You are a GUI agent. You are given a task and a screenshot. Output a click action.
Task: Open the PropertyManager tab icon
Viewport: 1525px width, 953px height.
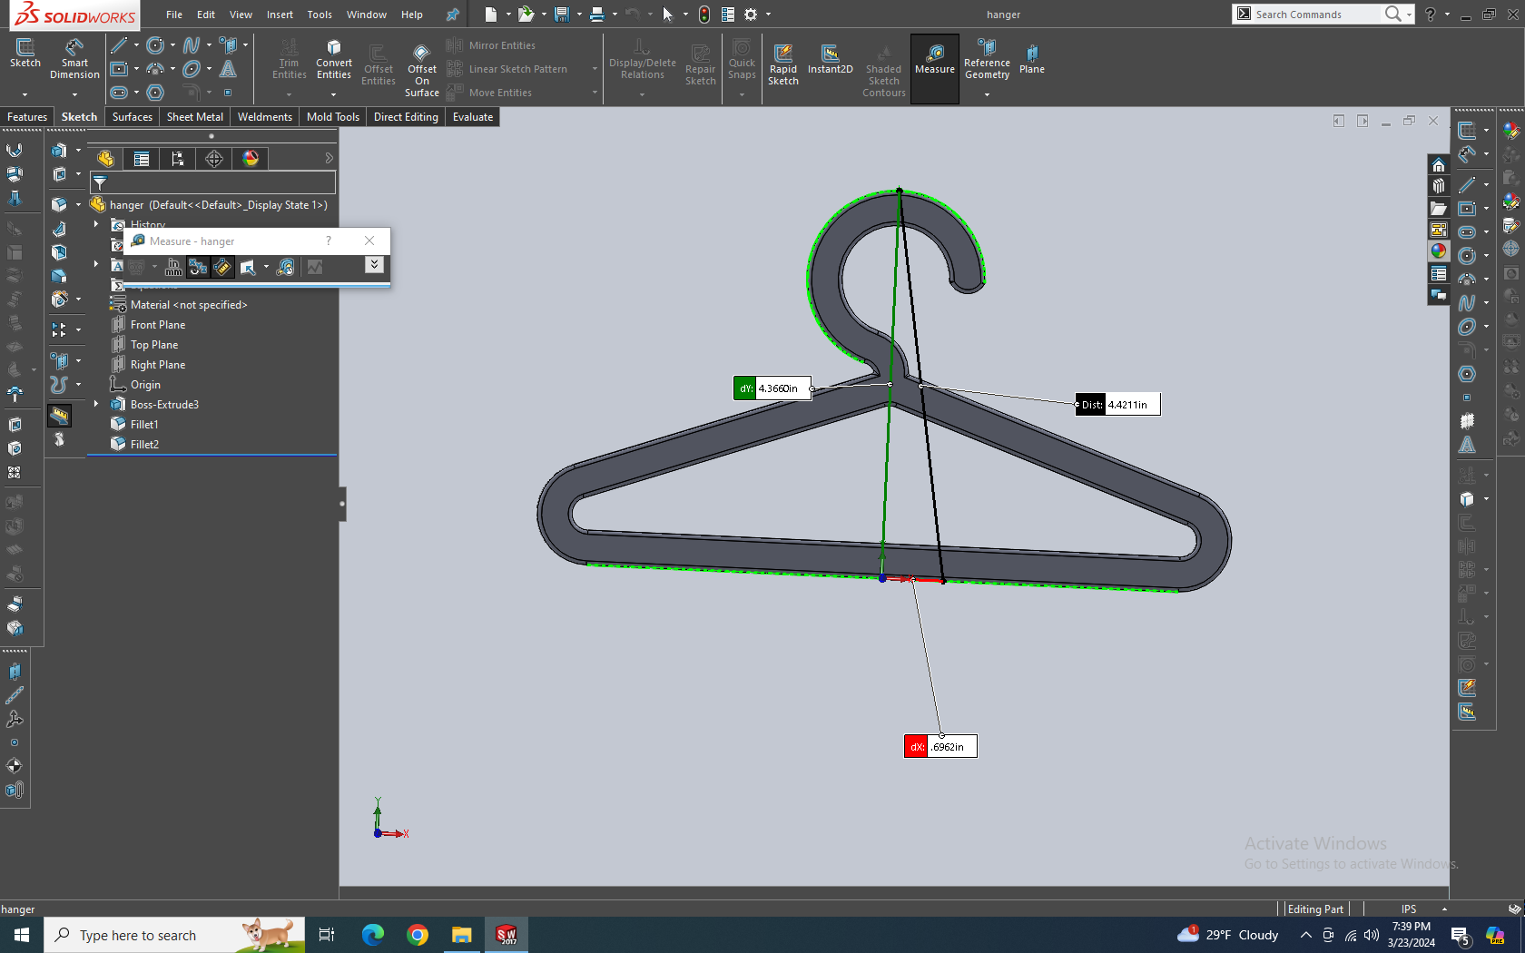(x=142, y=159)
